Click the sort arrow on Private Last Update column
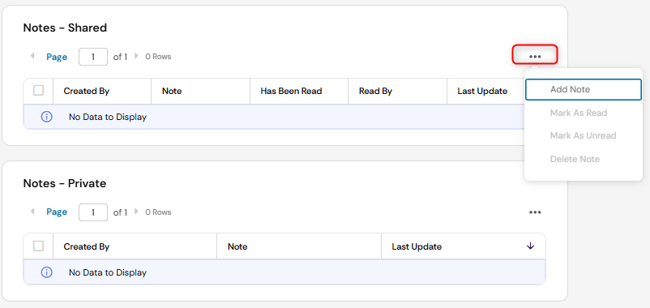The height and width of the screenshot is (308, 650). pyautogui.click(x=530, y=246)
